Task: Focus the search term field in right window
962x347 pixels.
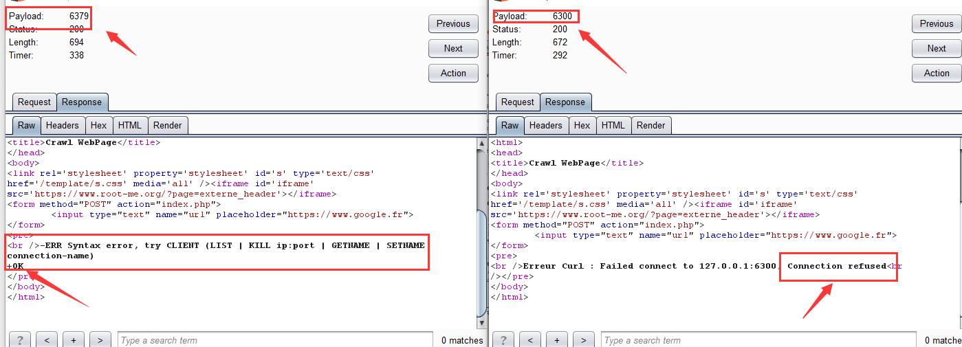Action: 758,339
